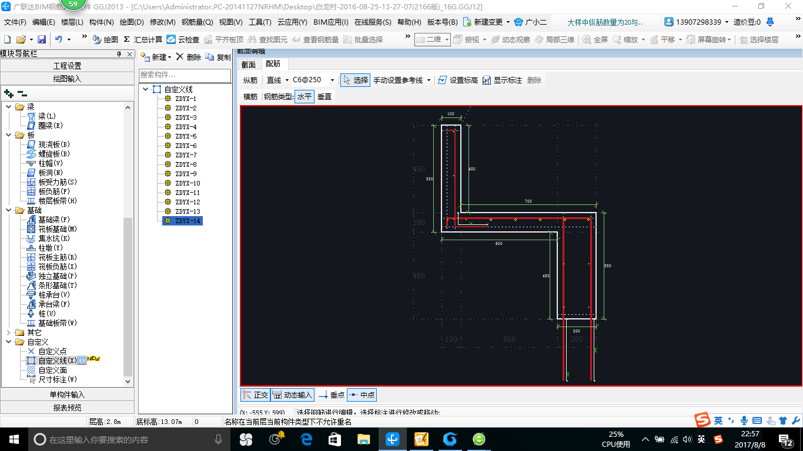Click 设置标高 button
Viewport: 803px width, 451px height.
click(458, 80)
